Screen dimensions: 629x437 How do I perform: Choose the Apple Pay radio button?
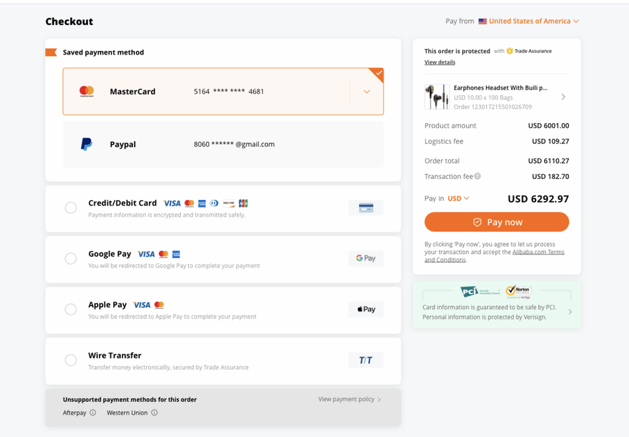click(71, 309)
